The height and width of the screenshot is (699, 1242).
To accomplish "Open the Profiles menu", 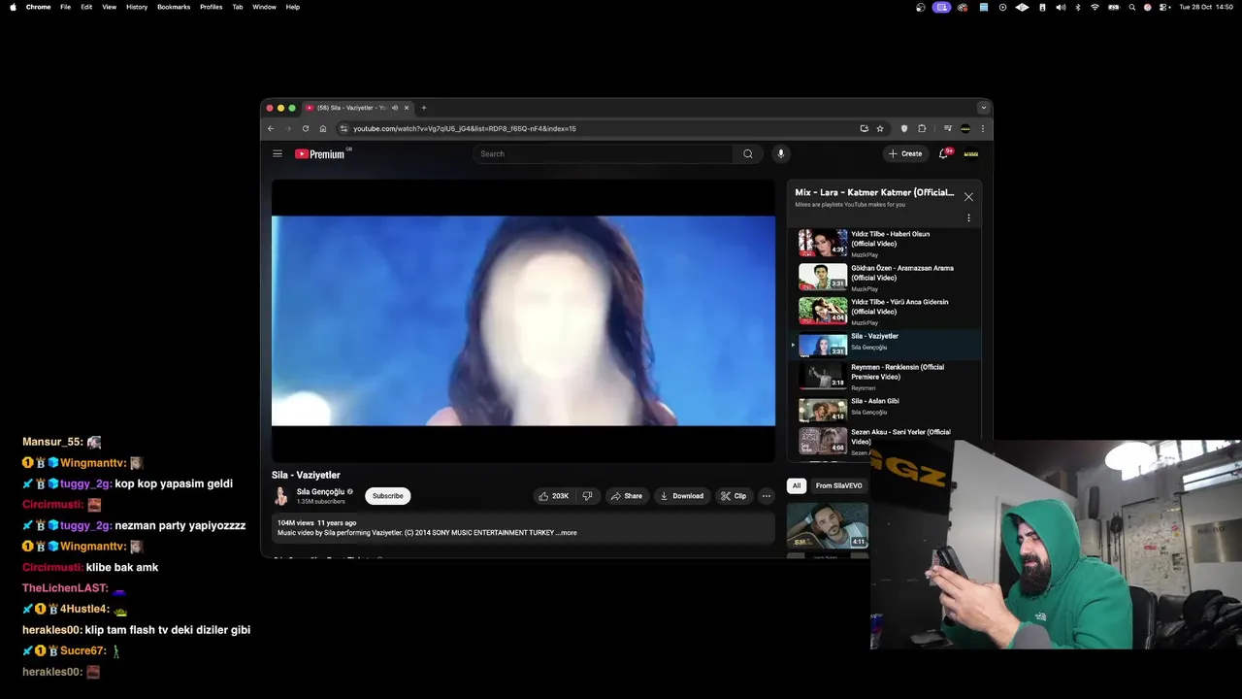I will click(211, 7).
